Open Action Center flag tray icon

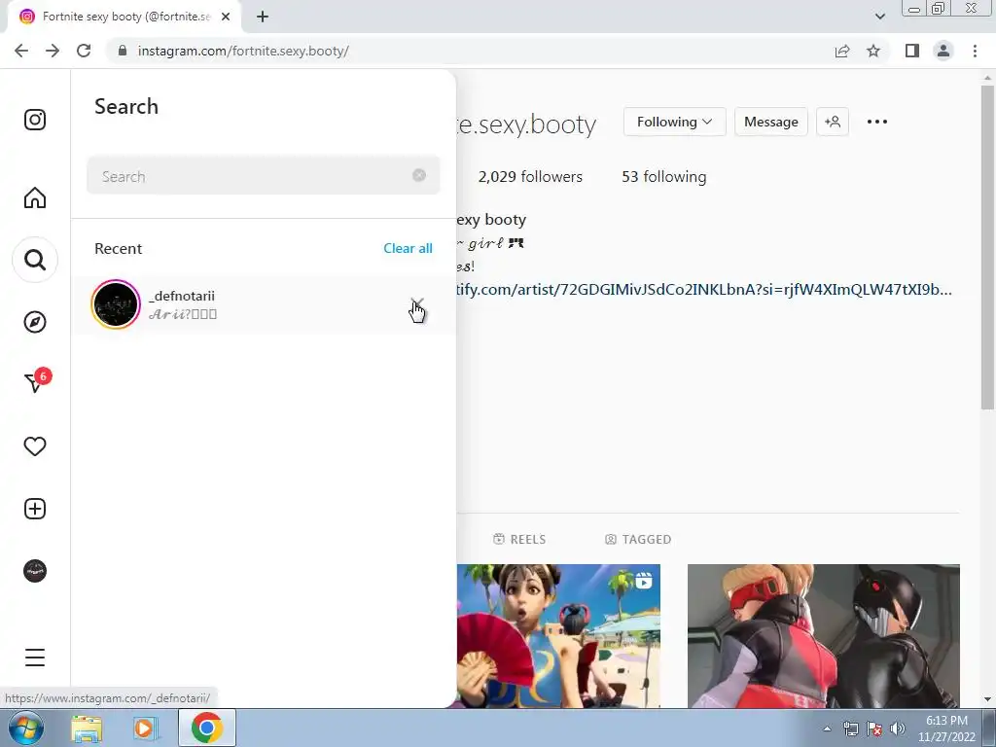pyautogui.click(x=874, y=729)
